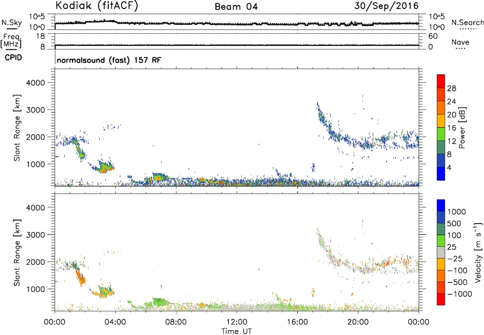Click the teal 8–12 dB Power colorbar segment
Screen dimensions: 484x335
441,147
